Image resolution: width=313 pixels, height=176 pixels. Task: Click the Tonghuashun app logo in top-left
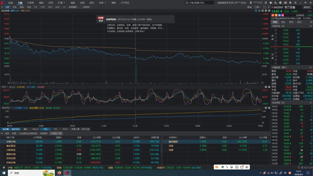[3, 3]
